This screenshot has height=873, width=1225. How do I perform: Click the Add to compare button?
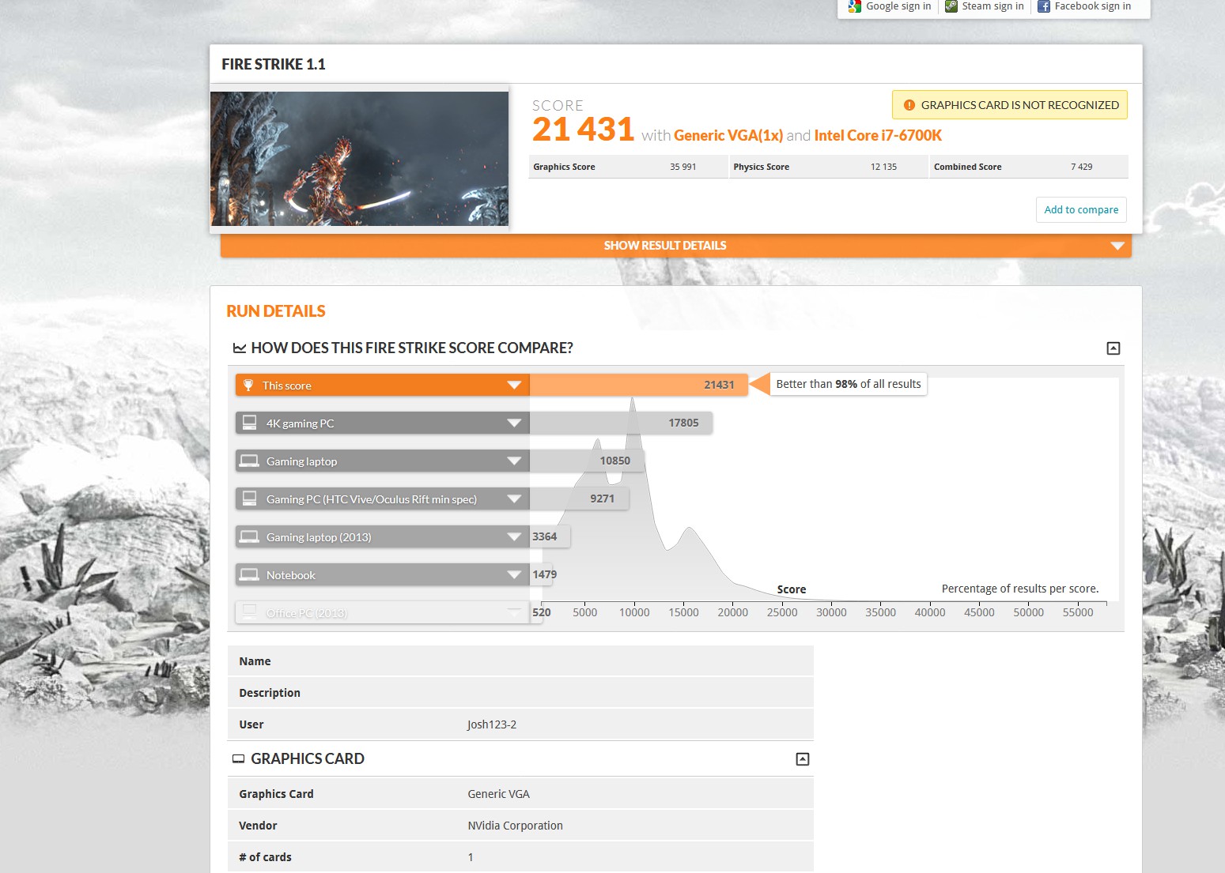pyautogui.click(x=1081, y=209)
